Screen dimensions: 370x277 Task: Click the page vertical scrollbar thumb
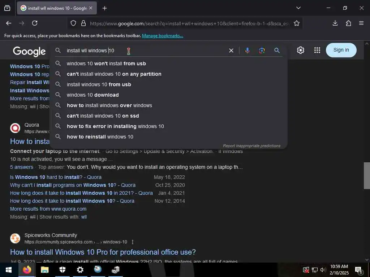tap(367, 176)
